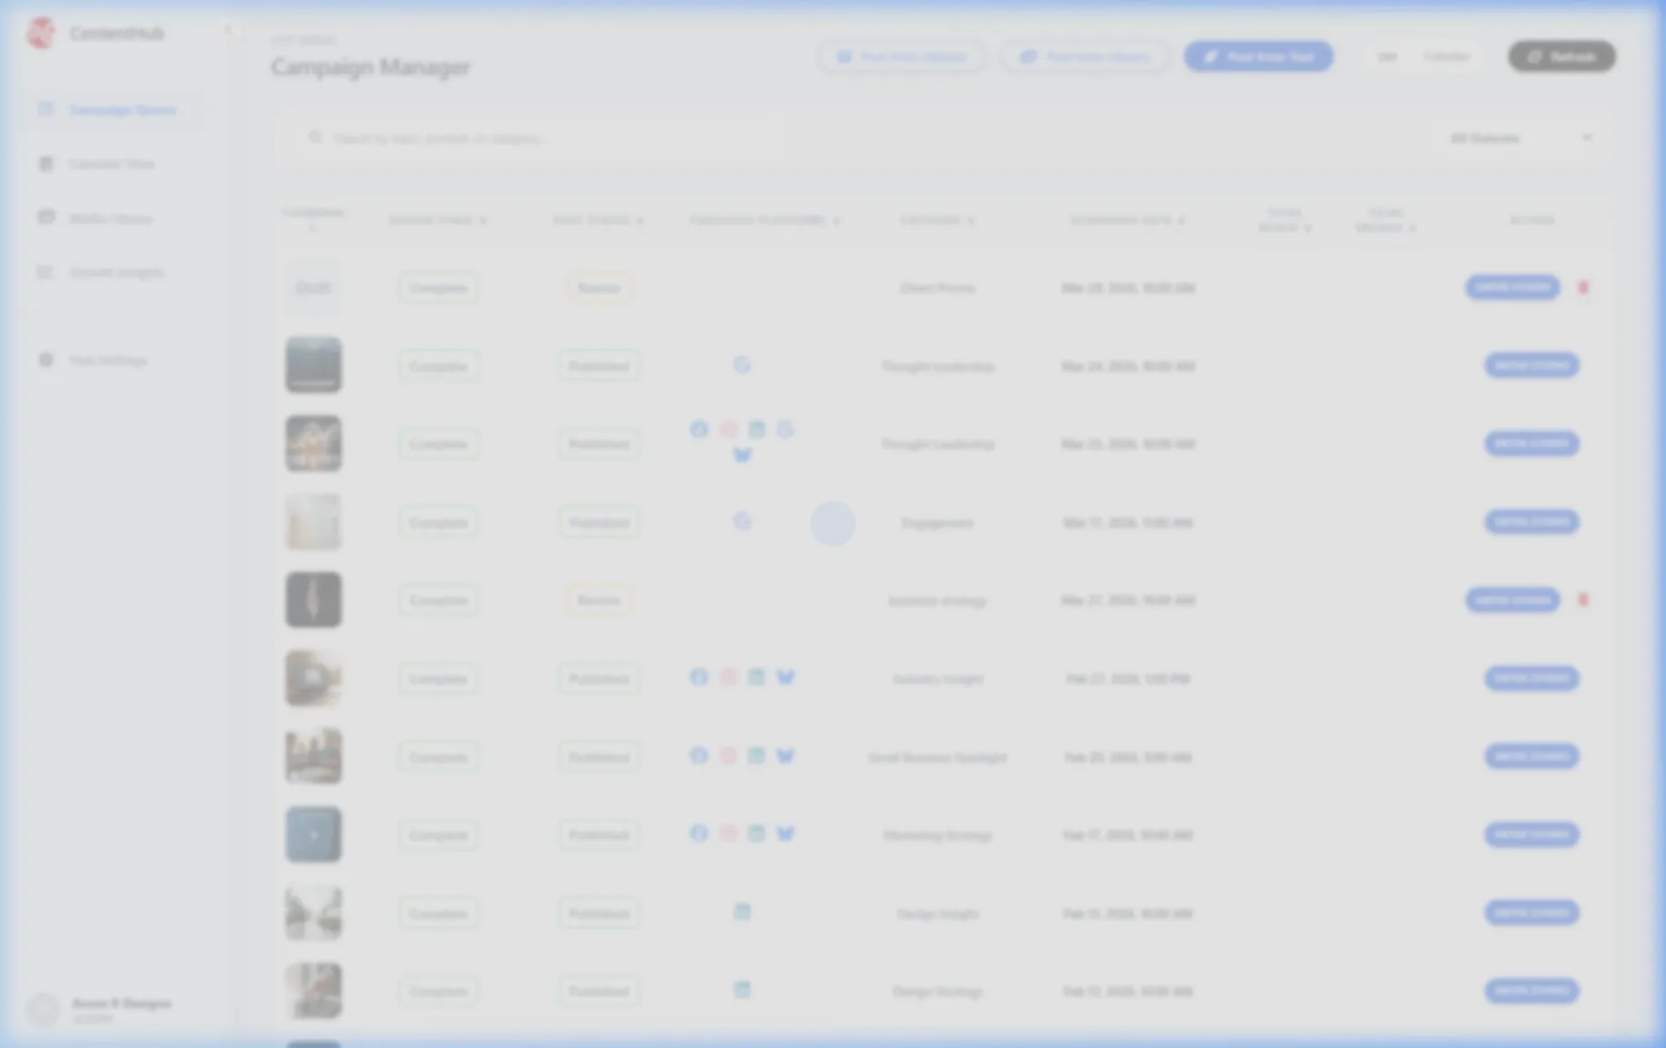The image size is (1666, 1048).
Task: Collapse the sidebar using the chevron
Action: (227, 30)
